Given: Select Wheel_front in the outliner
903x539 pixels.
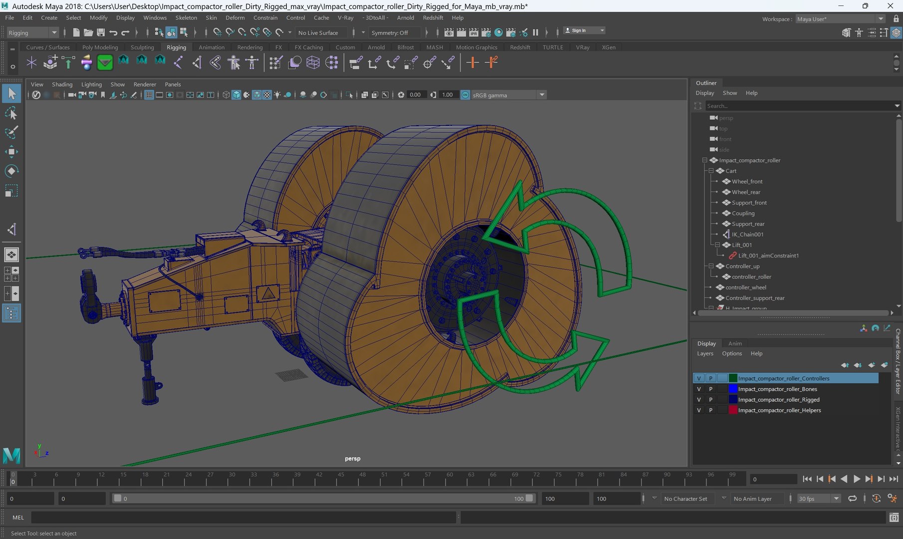Looking at the screenshot, I should coord(747,181).
